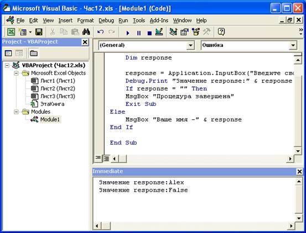Open the Properties Window toolbar icon

click(x=184, y=32)
